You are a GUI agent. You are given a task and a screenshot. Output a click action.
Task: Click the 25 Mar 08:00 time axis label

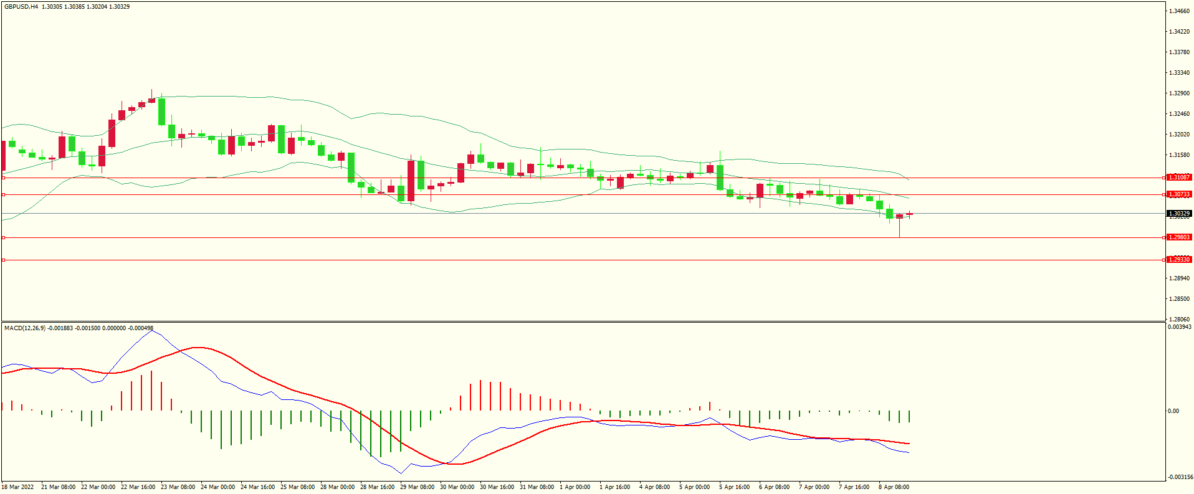297,487
